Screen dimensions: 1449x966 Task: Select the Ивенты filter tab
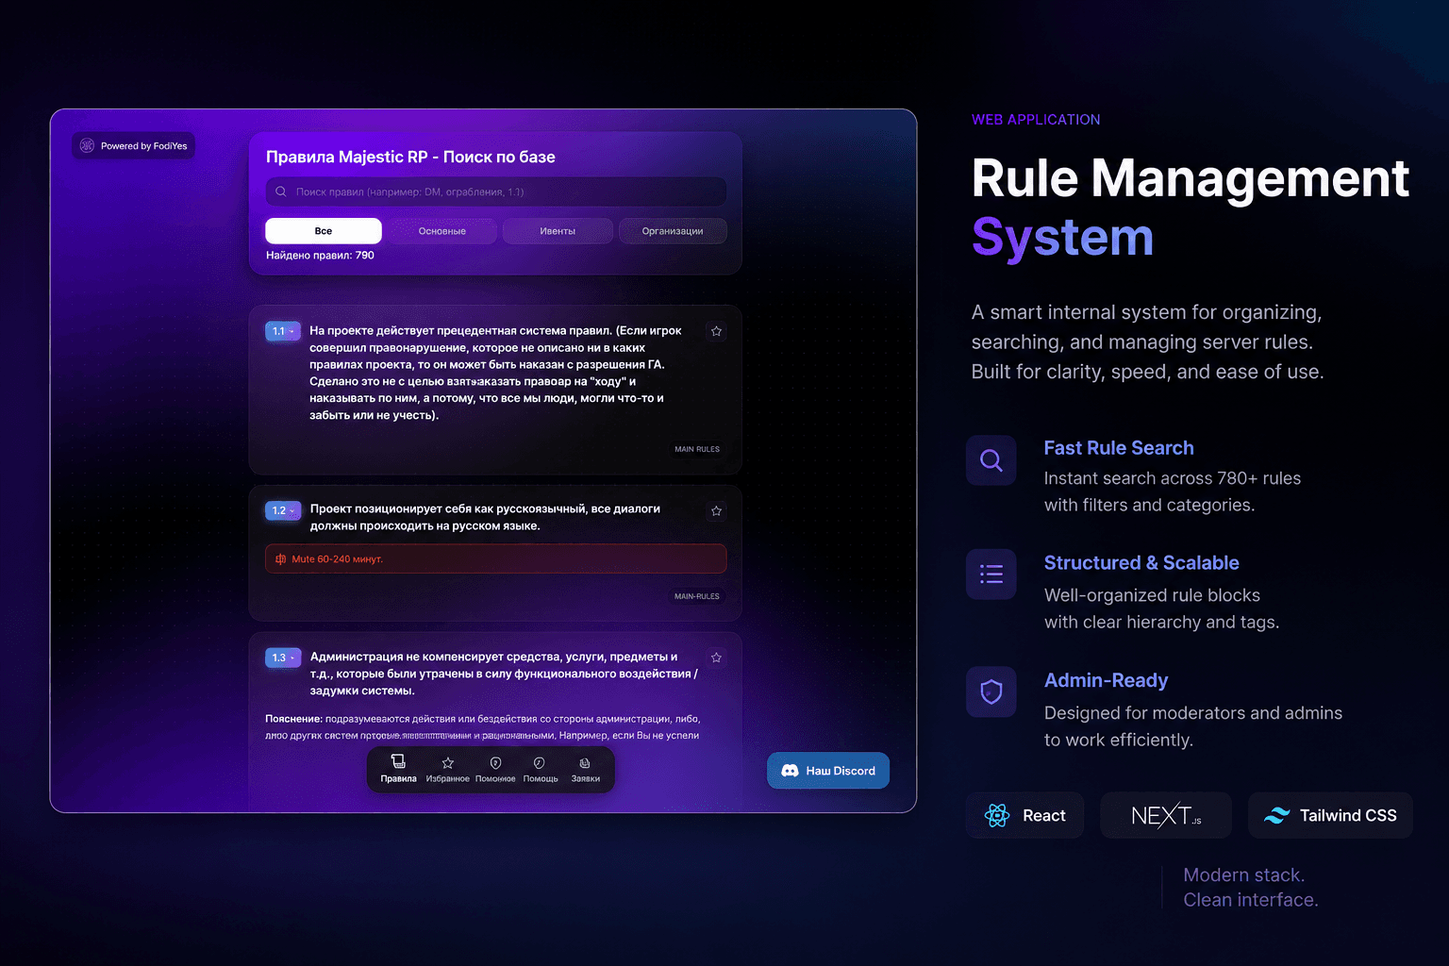point(558,231)
